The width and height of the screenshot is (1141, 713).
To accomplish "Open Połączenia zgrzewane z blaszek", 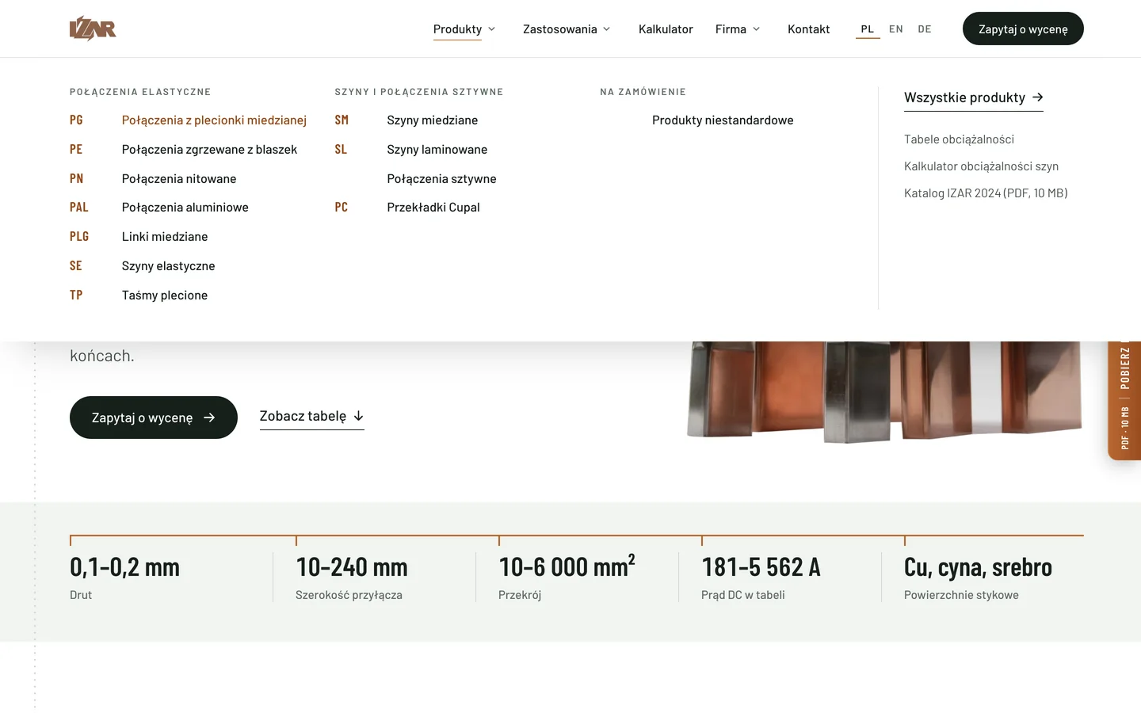I will pos(209,150).
